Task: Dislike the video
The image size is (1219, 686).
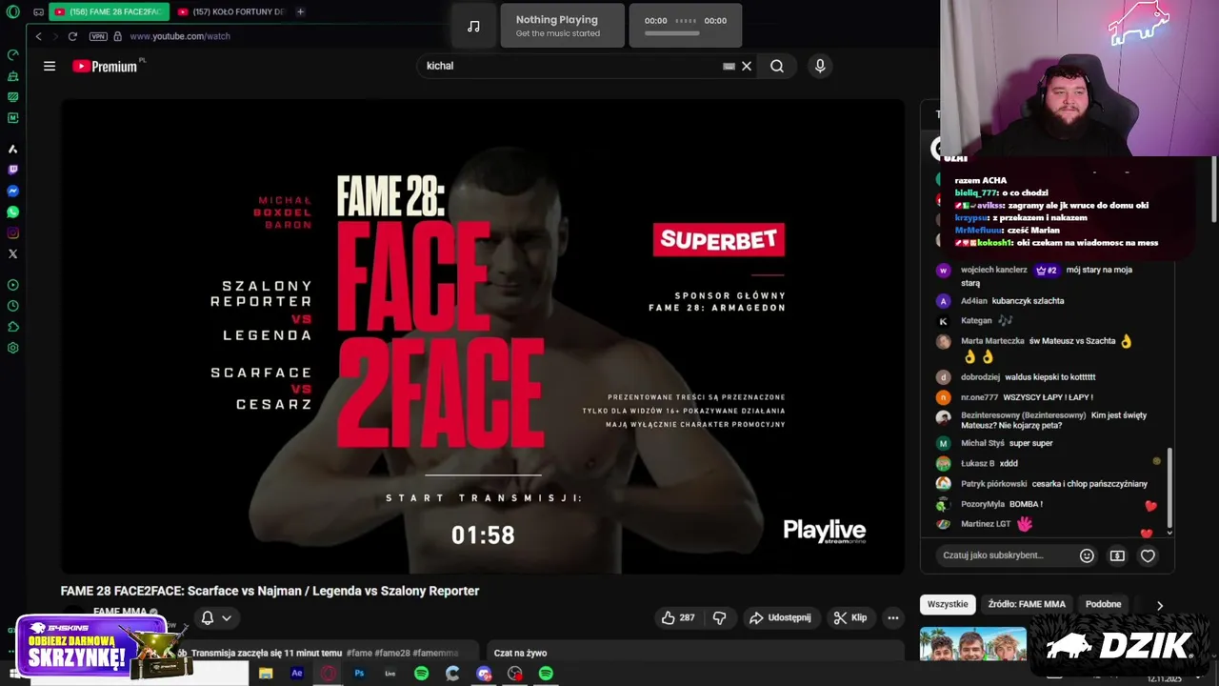Action: point(719,617)
